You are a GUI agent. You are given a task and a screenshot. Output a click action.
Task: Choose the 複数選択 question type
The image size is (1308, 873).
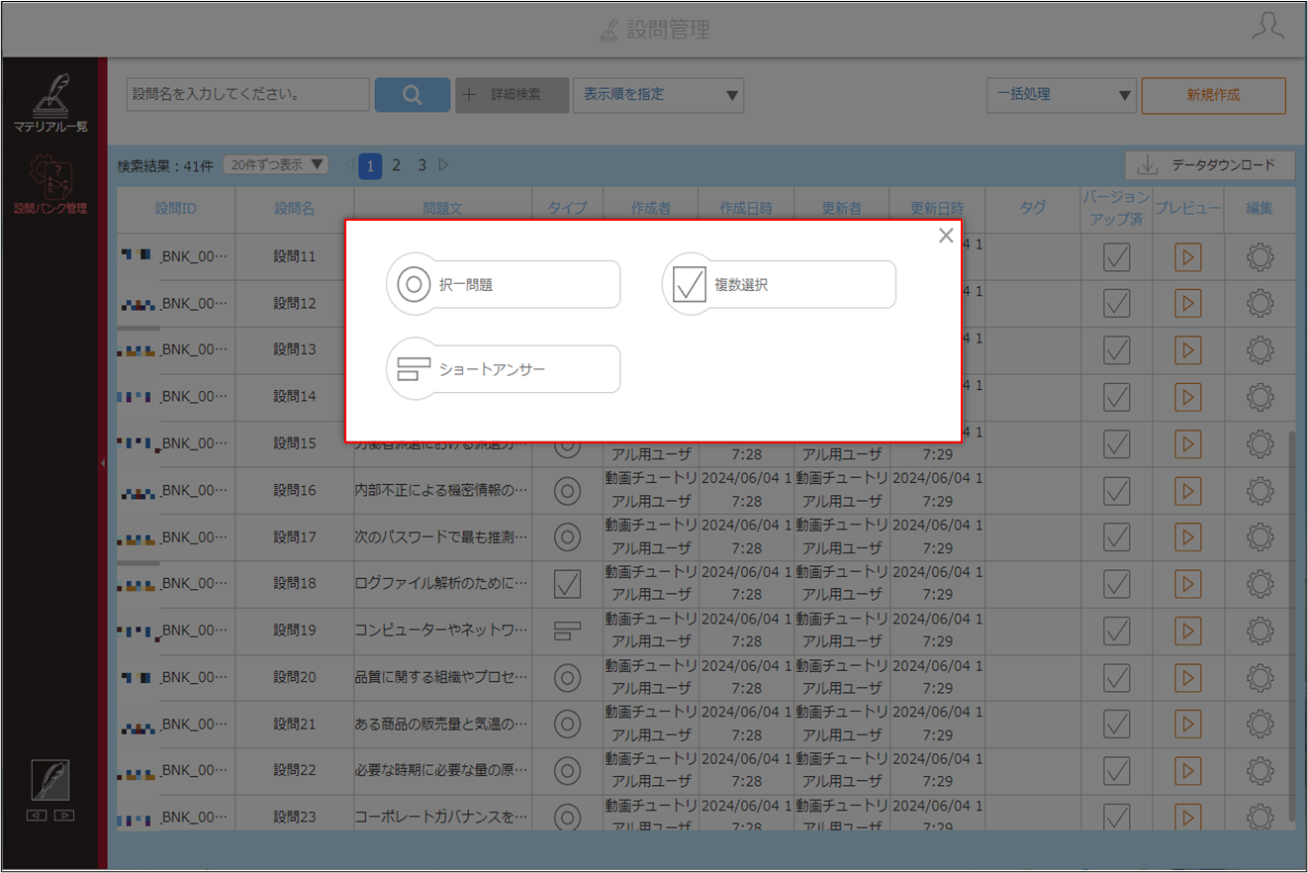point(779,285)
